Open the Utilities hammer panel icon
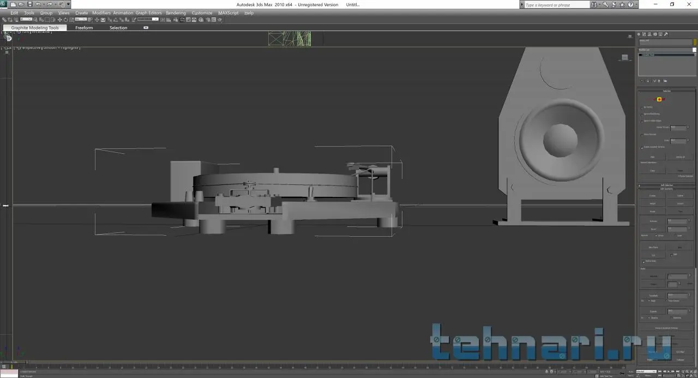Viewport: 698px width, 378px height. tap(666, 34)
